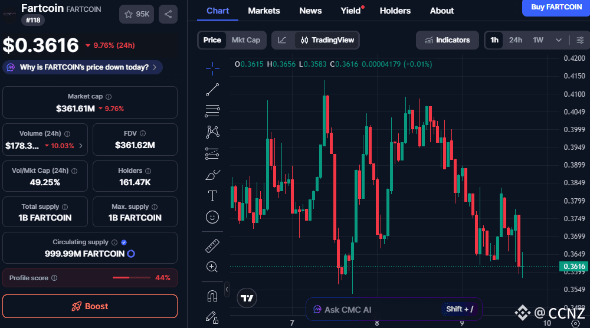This screenshot has height=328, width=590.
Task: Open the News tab
Action: click(x=310, y=11)
